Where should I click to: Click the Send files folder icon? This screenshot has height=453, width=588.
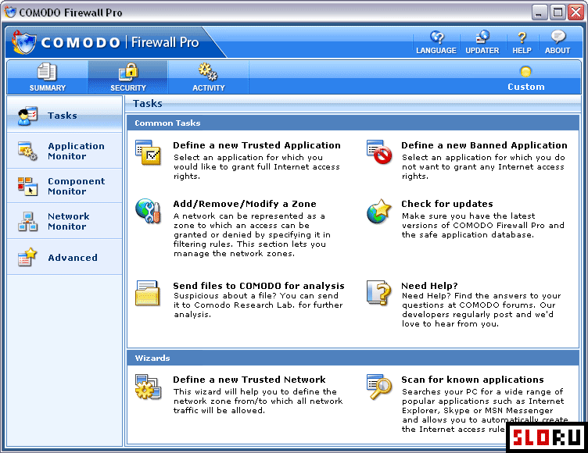click(x=148, y=293)
